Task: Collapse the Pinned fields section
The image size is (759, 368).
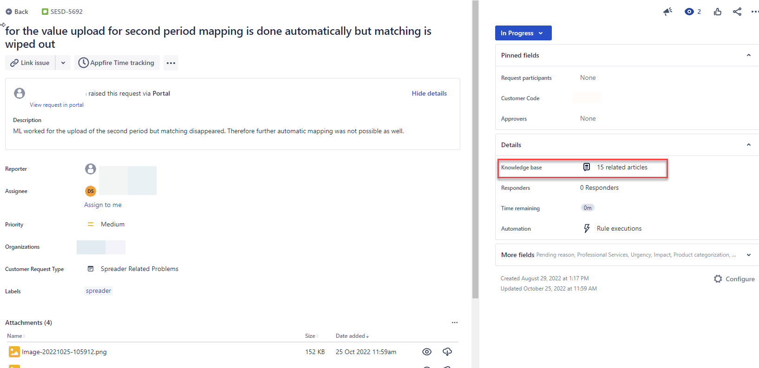Action: point(748,55)
